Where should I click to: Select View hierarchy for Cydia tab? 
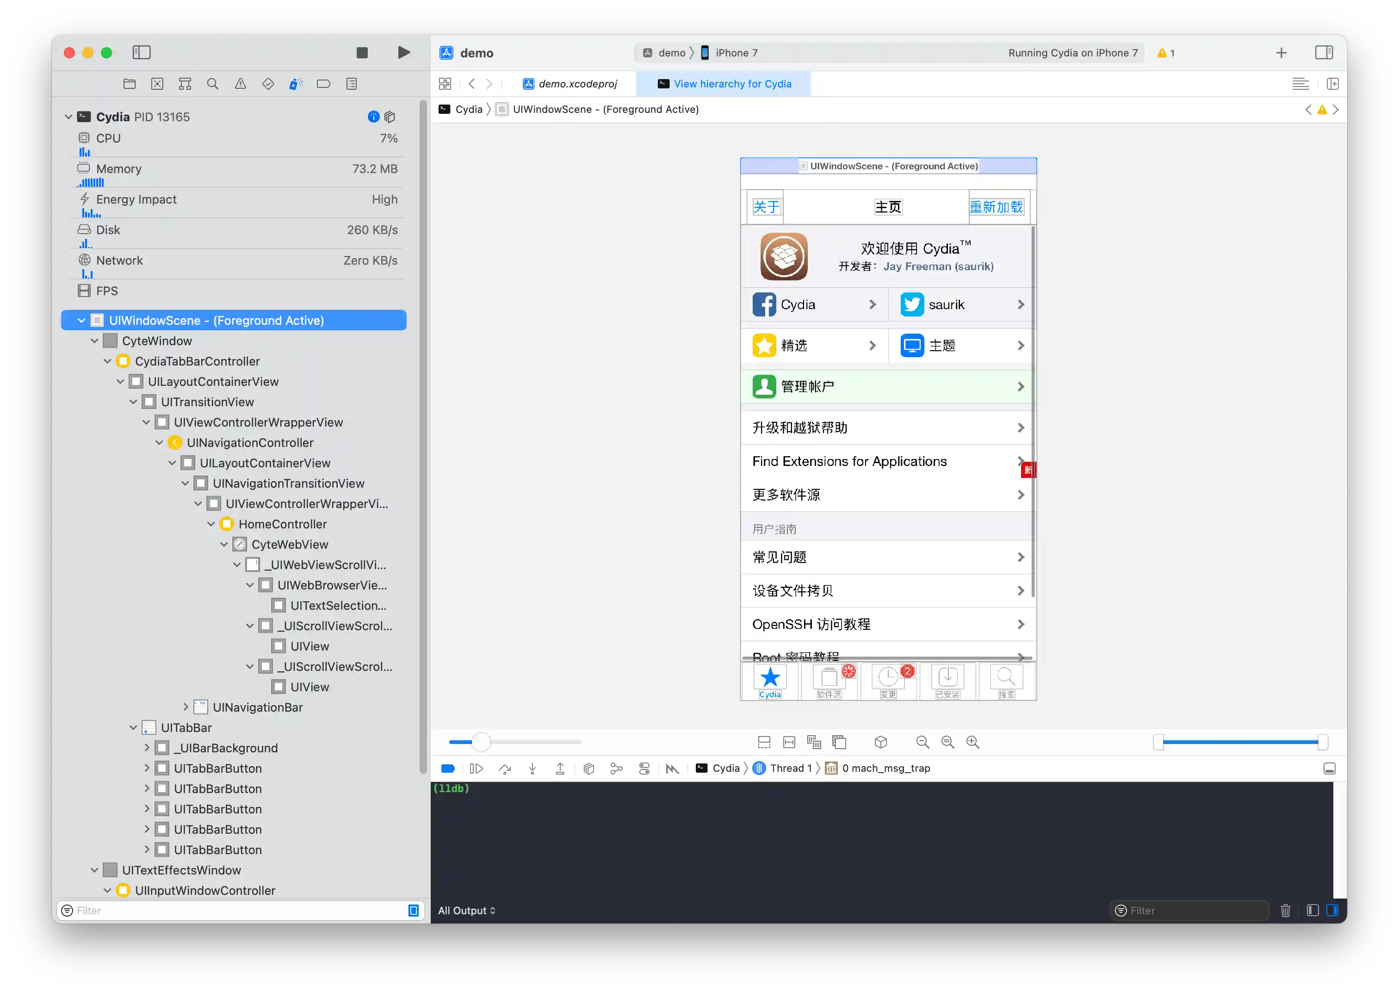pyautogui.click(x=731, y=84)
